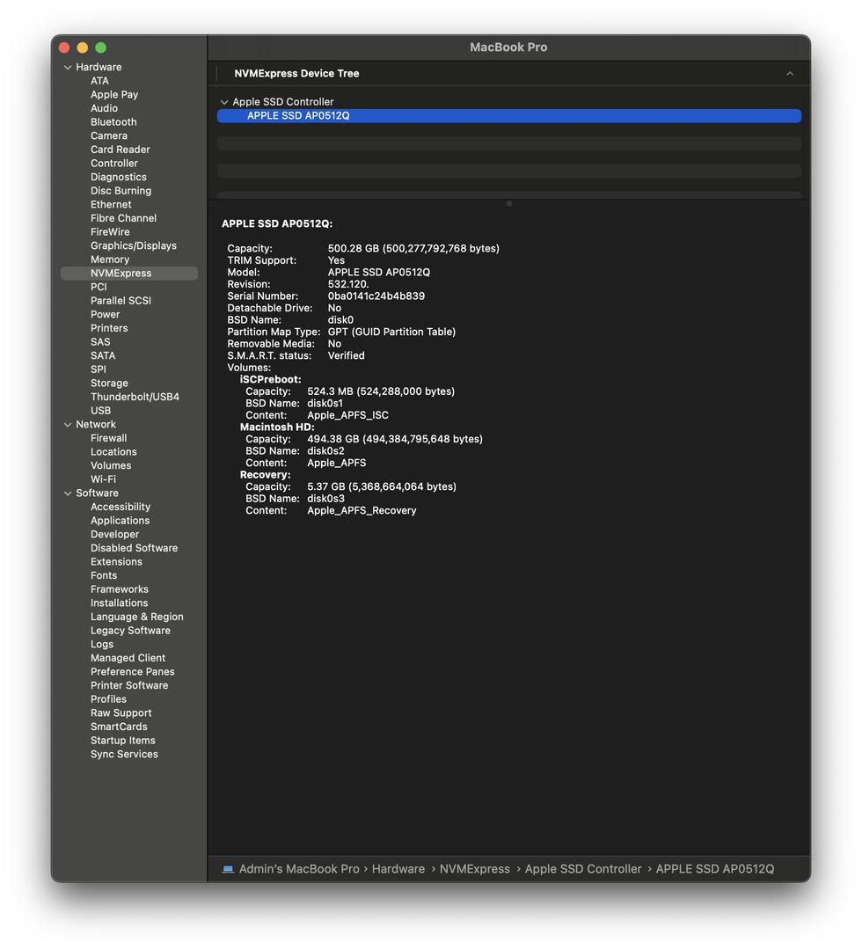The height and width of the screenshot is (950, 862).
Task: Collapse the Software section in the sidebar
Action: (68, 493)
